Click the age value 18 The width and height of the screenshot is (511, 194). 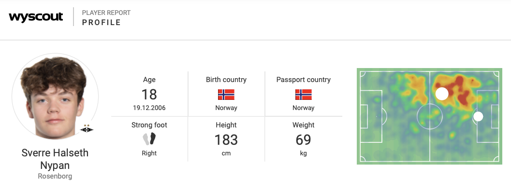(149, 94)
